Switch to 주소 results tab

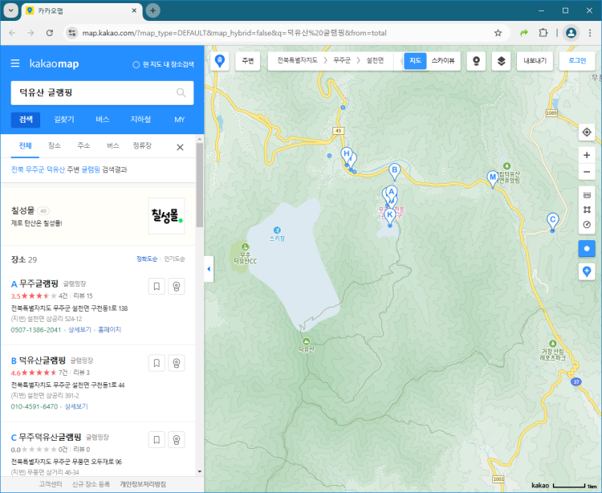[83, 145]
